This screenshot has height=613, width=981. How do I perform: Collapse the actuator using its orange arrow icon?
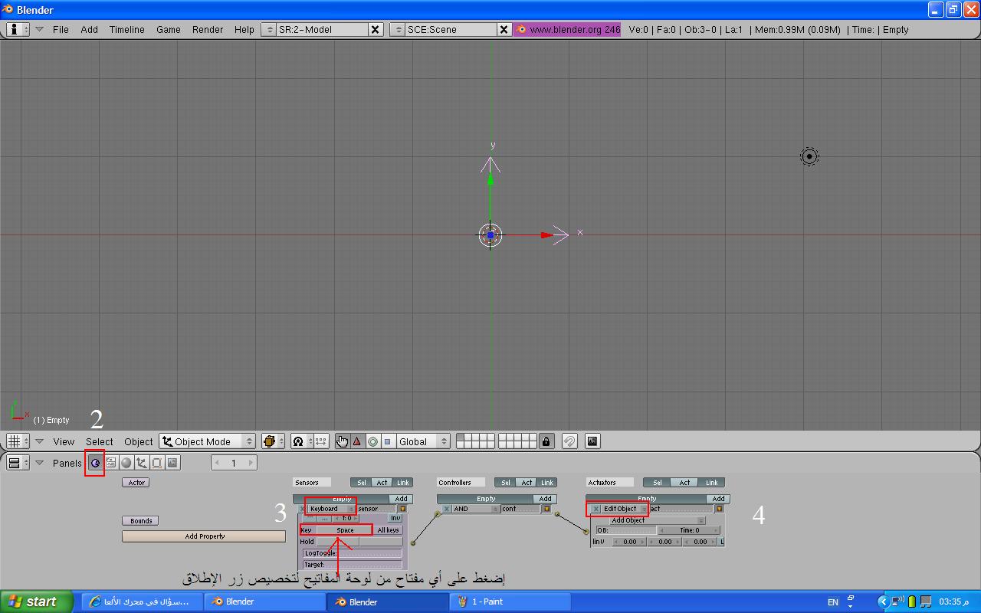pyautogui.click(x=719, y=509)
